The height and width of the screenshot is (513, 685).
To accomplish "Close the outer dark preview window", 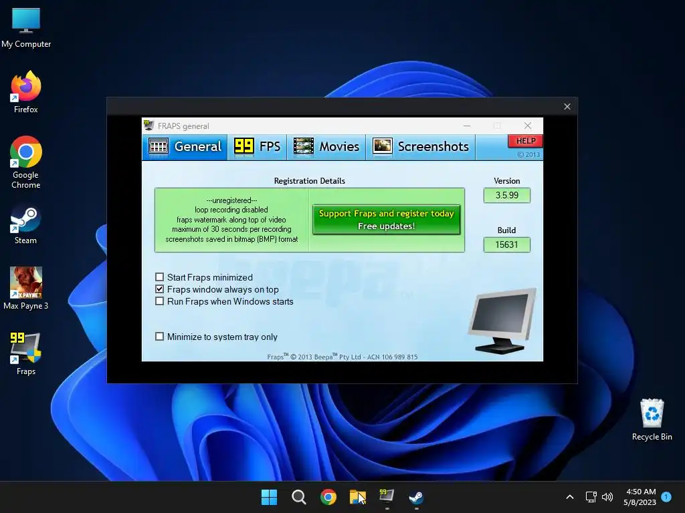I will (567, 106).
